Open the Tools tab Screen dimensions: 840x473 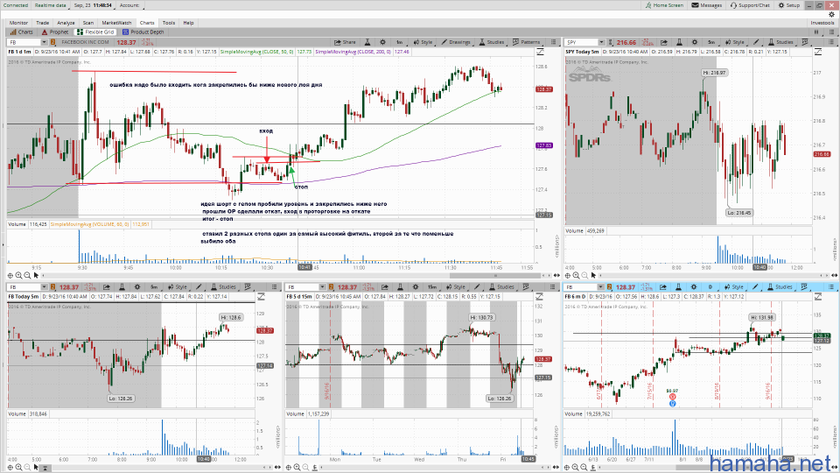pos(169,23)
